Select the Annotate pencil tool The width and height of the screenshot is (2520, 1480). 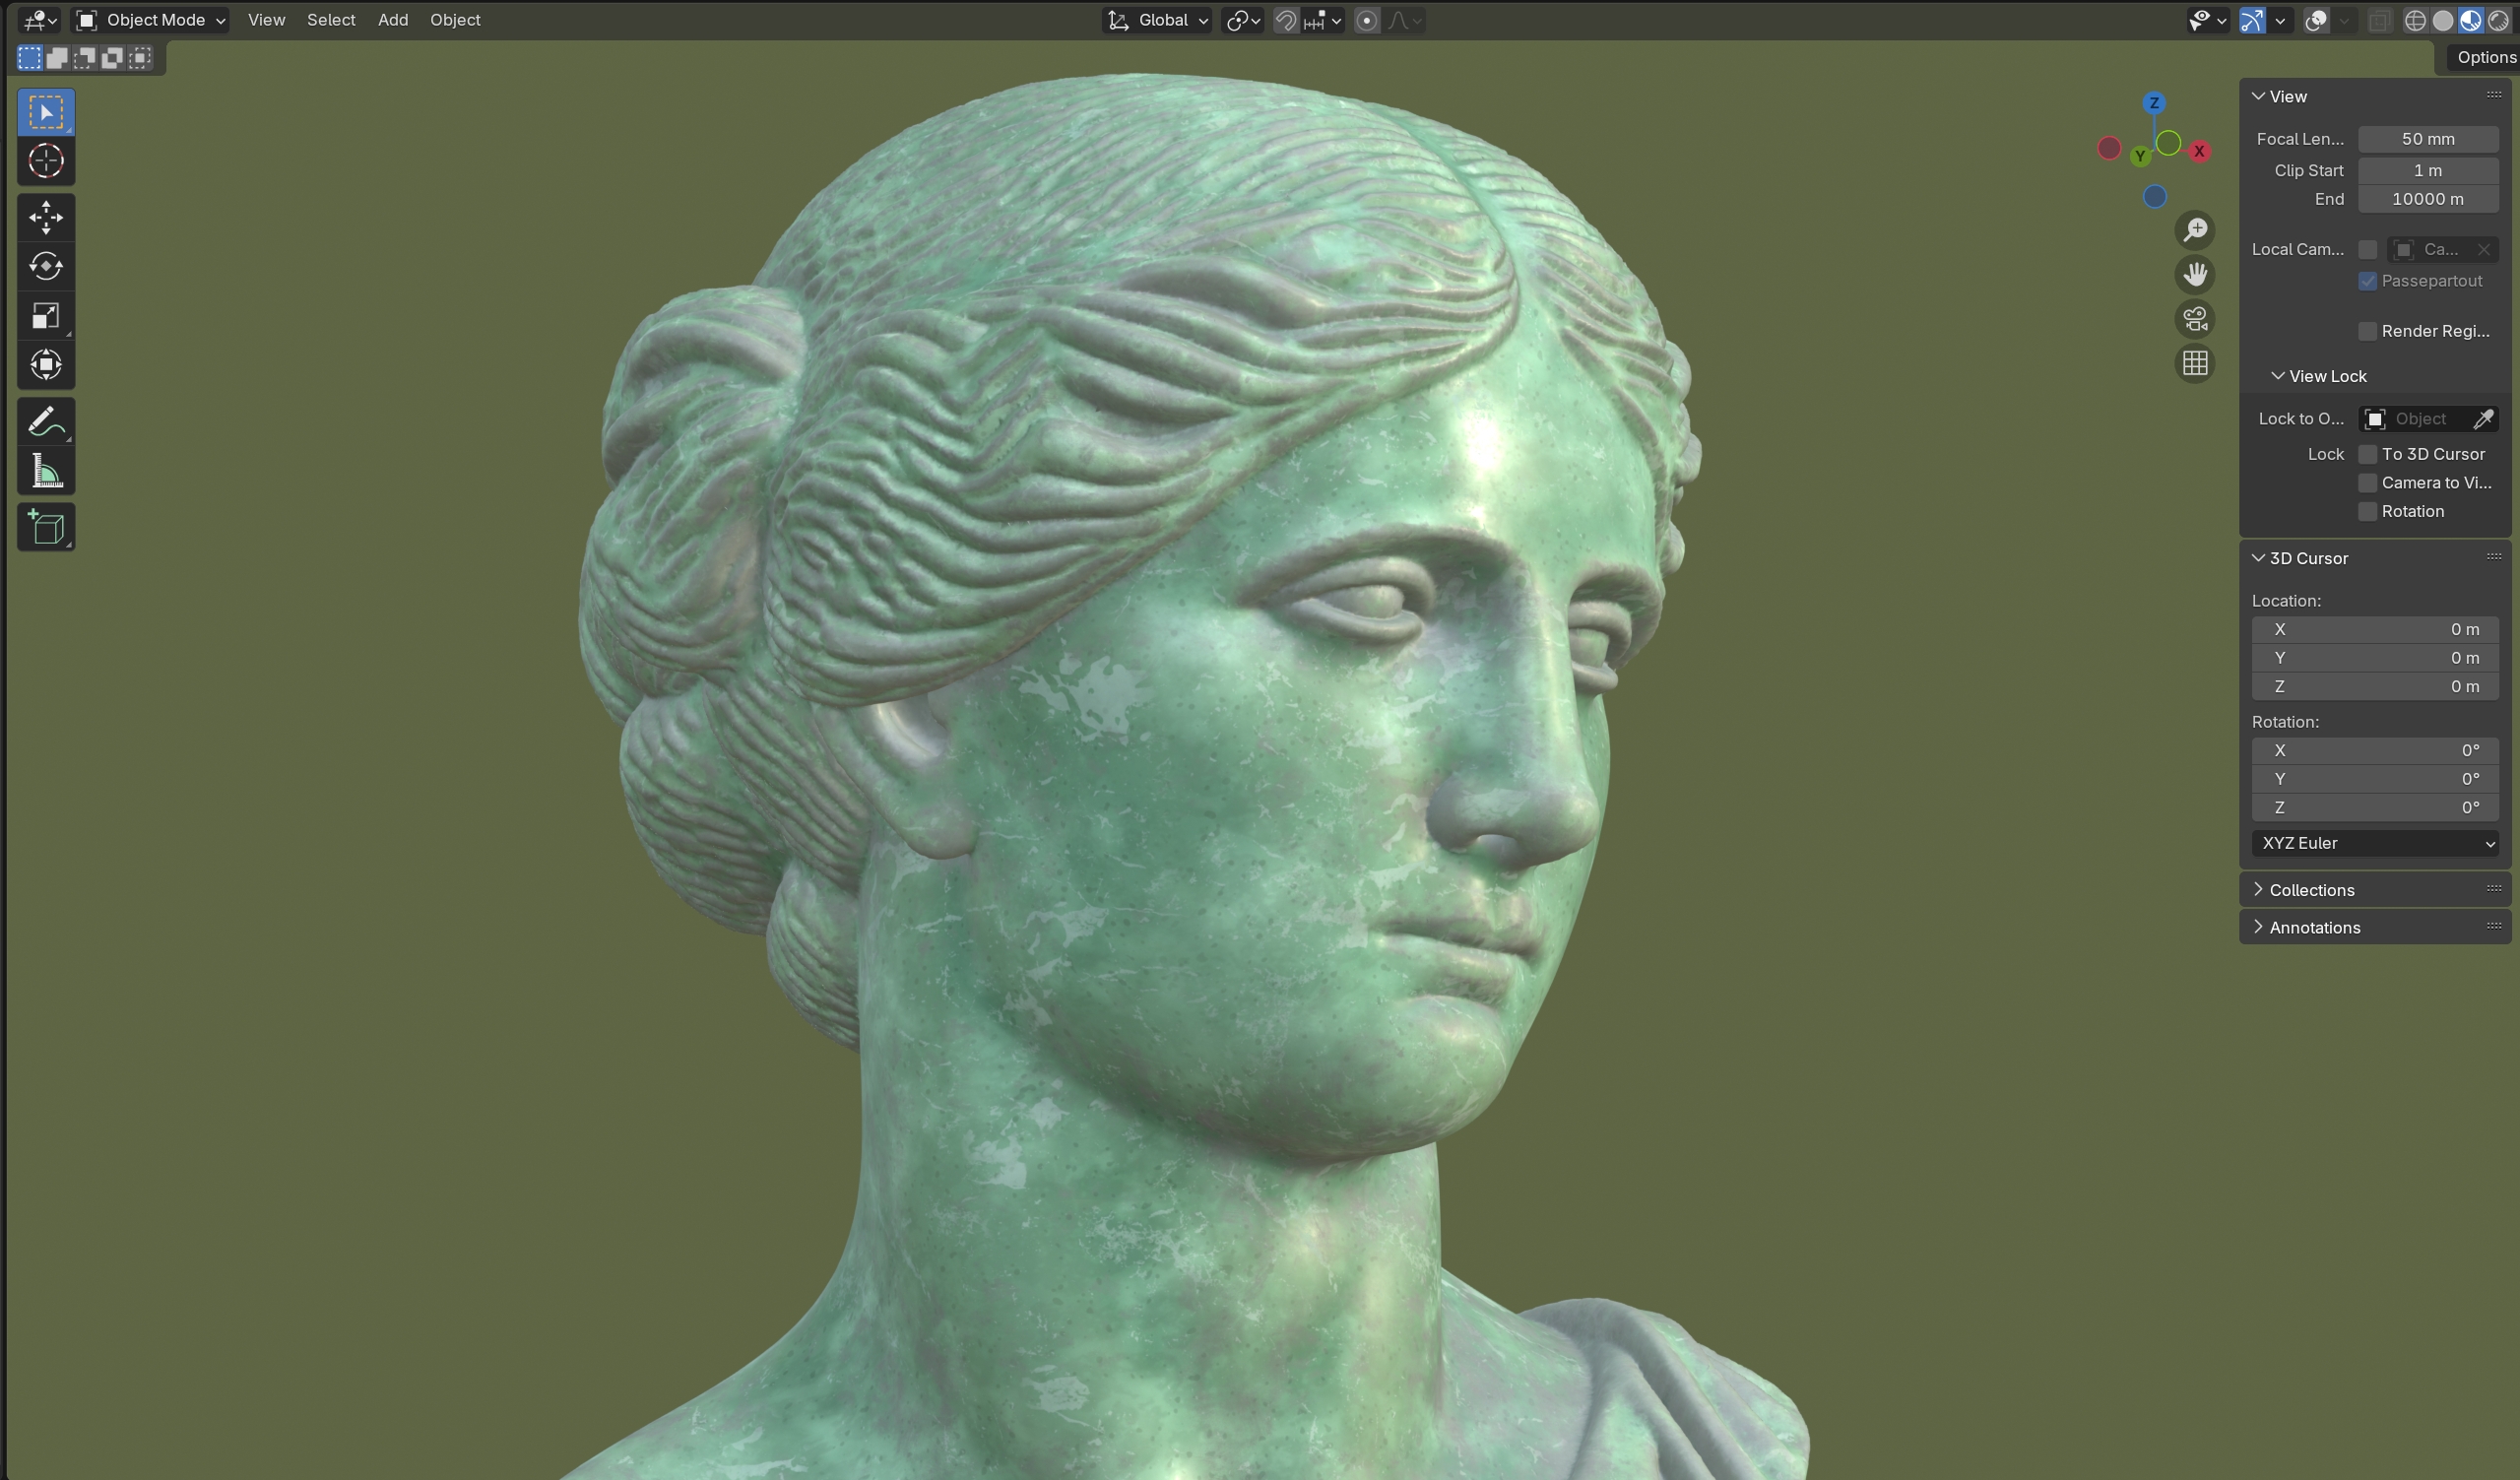click(x=46, y=422)
